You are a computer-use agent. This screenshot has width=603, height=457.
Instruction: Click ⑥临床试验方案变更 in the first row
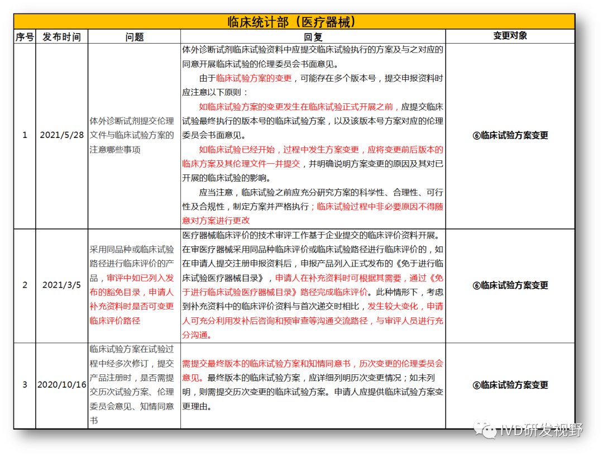tap(510, 135)
